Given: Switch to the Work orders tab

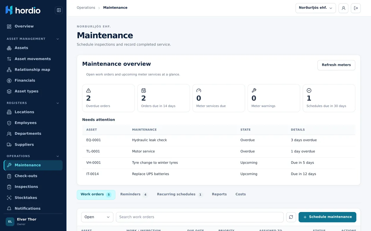Looking at the screenshot, I should tap(96, 195).
